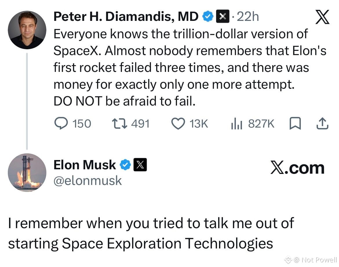Image resolution: width=339 pixels, height=267 pixels.
Task: Open the reply icon with 150 comments
Action: point(61,123)
